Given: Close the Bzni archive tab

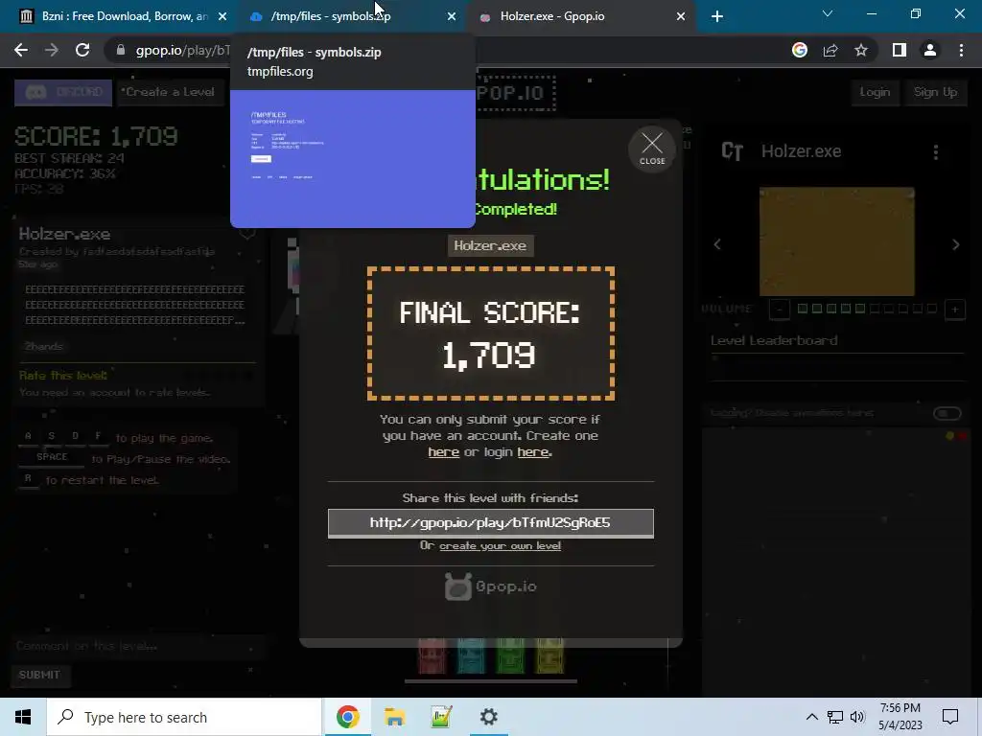Looking at the screenshot, I should (x=222, y=16).
